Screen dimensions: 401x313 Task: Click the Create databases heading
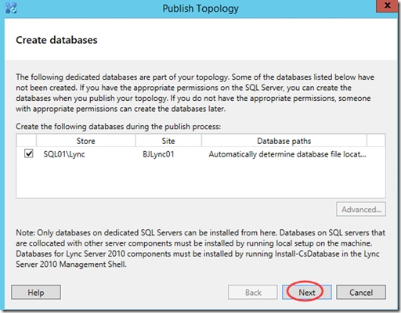point(56,40)
